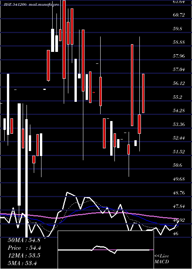Click the 46.92 price axis label
This screenshot has height=269, width=192.
(x=179, y=220)
